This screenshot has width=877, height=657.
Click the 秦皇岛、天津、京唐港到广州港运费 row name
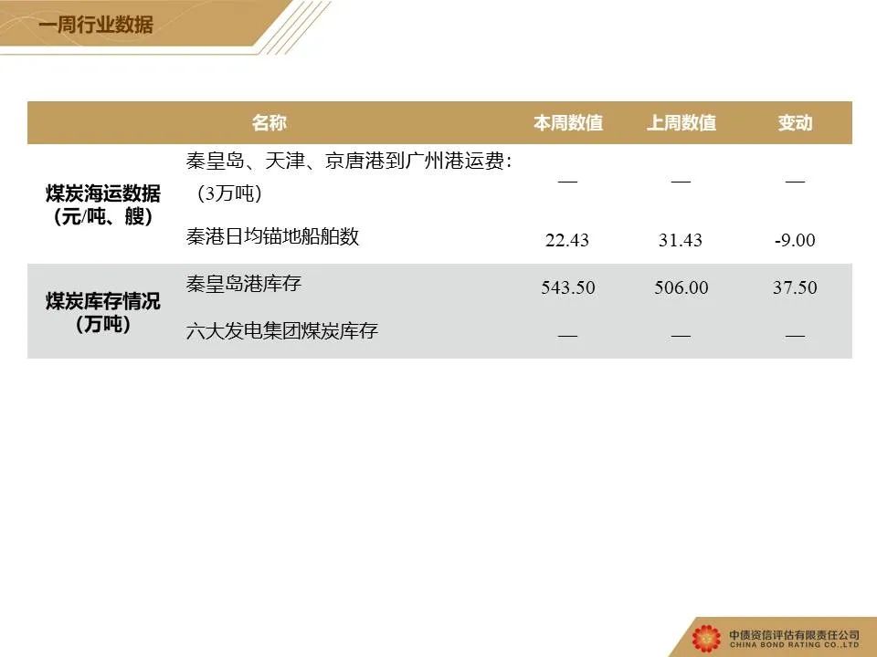pos(349,177)
